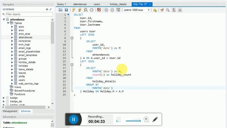The height and width of the screenshot is (128, 227).
Task: Navigator vertical scrollbar down arrow
Action: pyautogui.click(x=52, y=103)
